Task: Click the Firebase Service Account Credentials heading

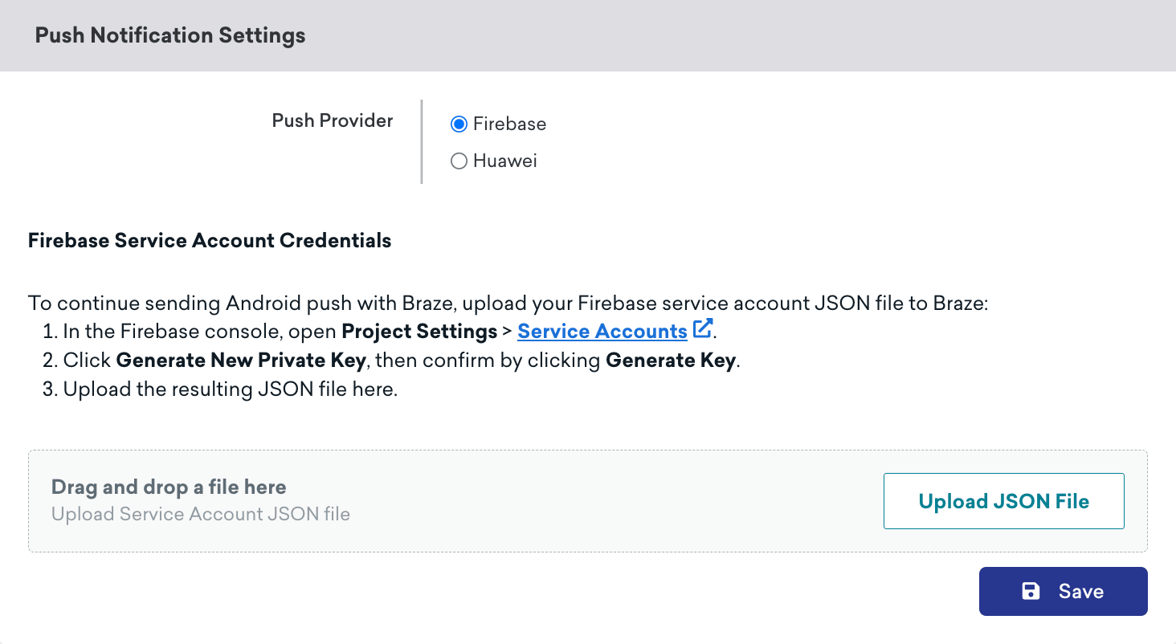Action: click(x=209, y=240)
